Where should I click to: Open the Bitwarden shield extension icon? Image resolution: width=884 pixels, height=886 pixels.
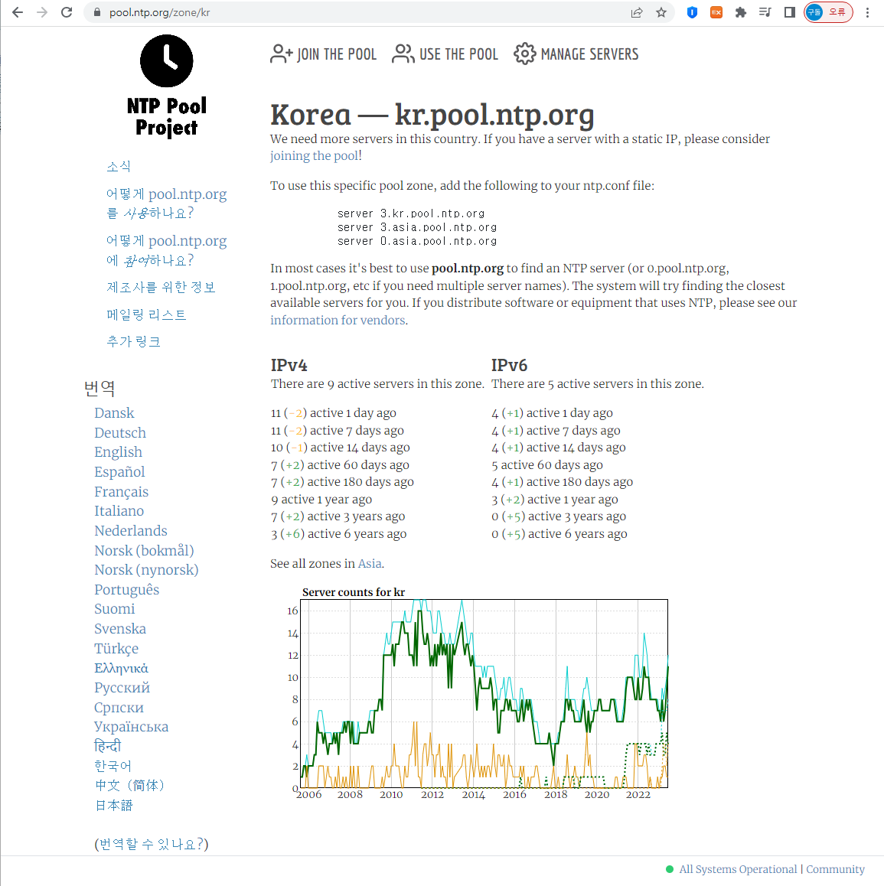click(692, 12)
